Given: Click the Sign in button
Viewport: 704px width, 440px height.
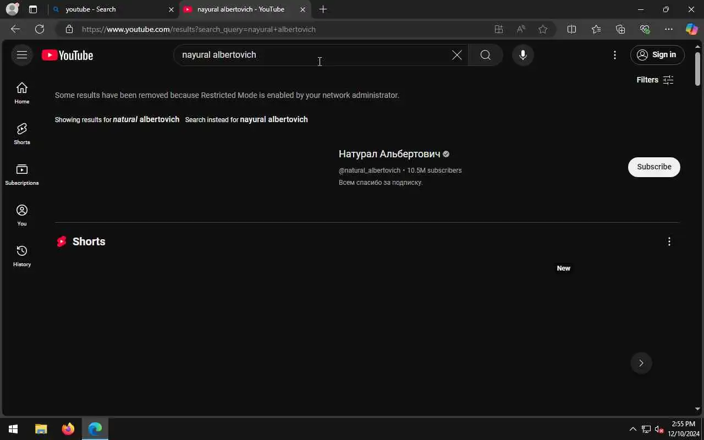Looking at the screenshot, I should pos(657,55).
